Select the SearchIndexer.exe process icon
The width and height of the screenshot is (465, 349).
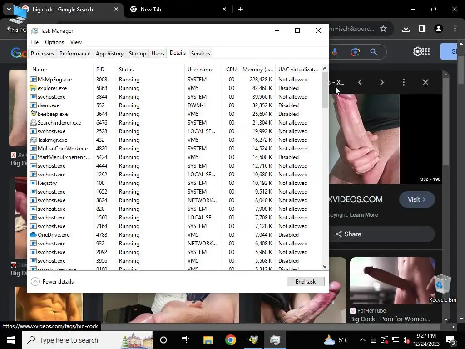tap(33, 123)
